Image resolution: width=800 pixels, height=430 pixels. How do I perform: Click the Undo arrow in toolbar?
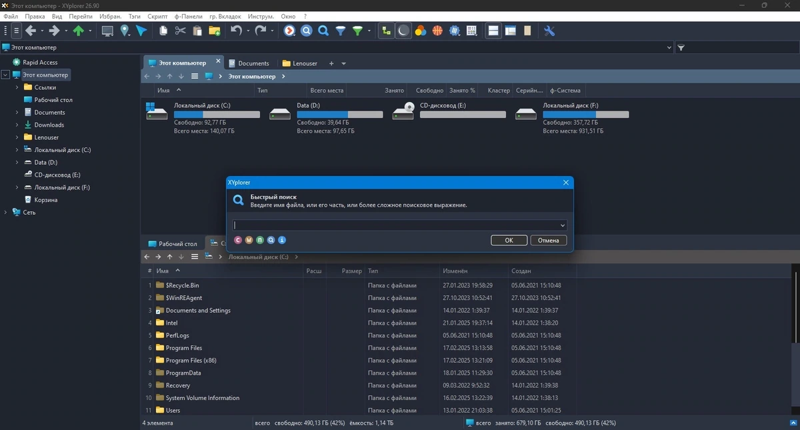click(236, 31)
